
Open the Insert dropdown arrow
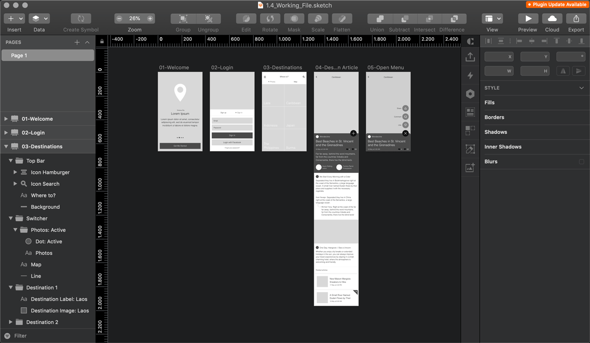[x=20, y=18]
